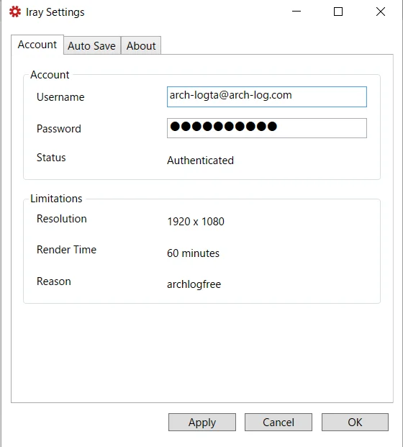403x447 pixels.
Task: Click the Username label
Action: (x=60, y=97)
